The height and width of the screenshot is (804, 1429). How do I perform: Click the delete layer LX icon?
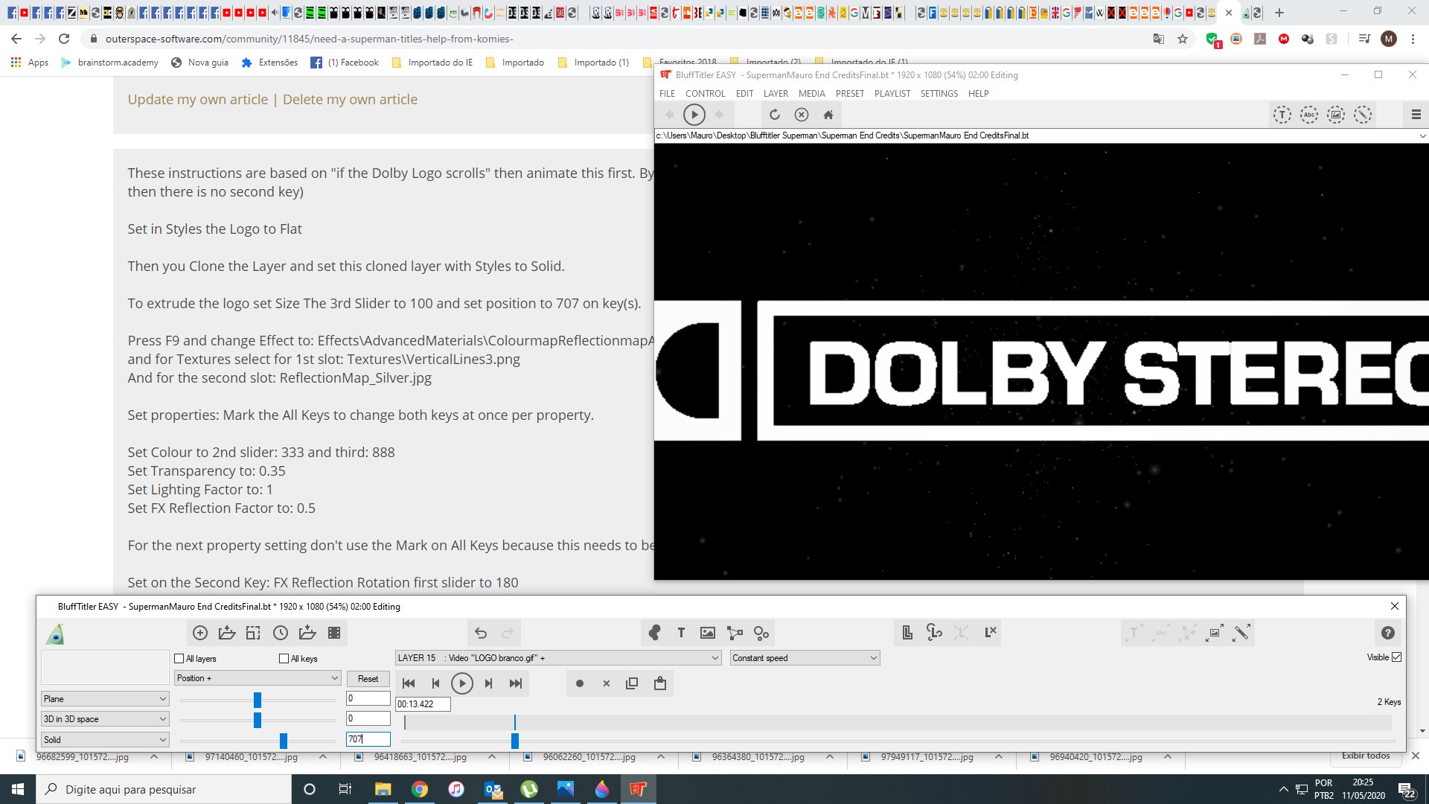point(990,633)
